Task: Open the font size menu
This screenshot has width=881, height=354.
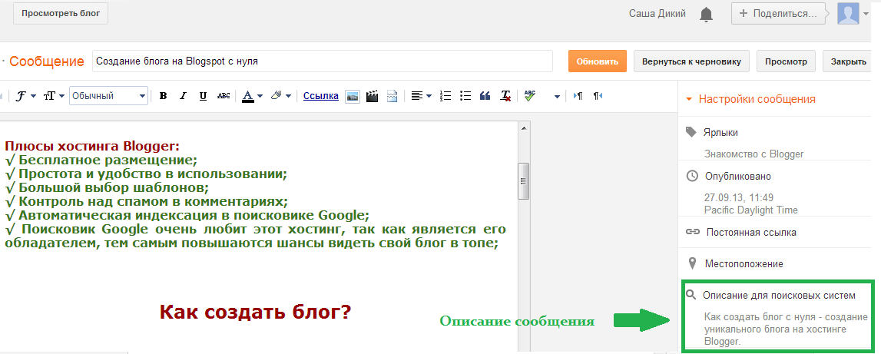Action: (53, 96)
